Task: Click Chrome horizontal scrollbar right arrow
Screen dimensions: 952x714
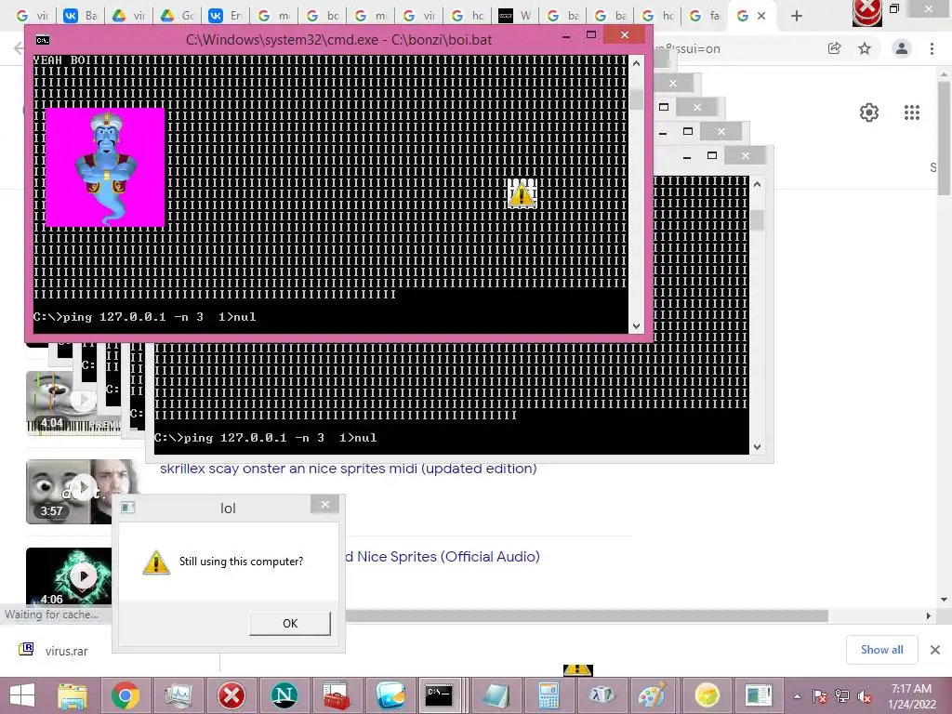Action: click(x=929, y=615)
